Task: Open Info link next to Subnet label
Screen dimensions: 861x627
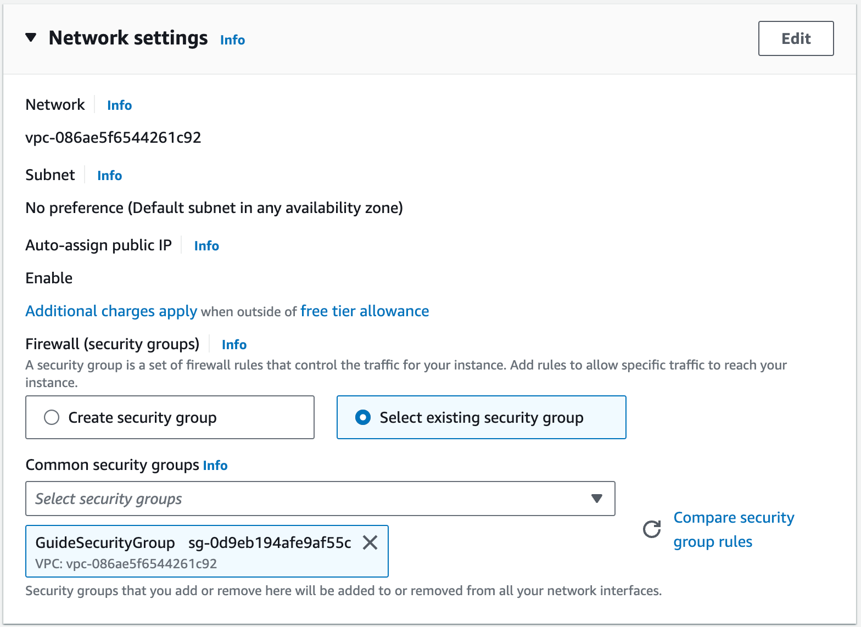Action: [109, 176]
